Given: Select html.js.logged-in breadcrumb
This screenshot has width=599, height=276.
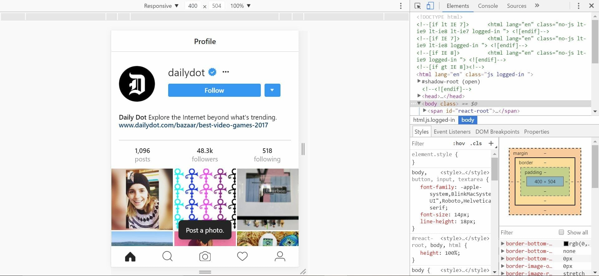Looking at the screenshot, I should (x=434, y=120).
